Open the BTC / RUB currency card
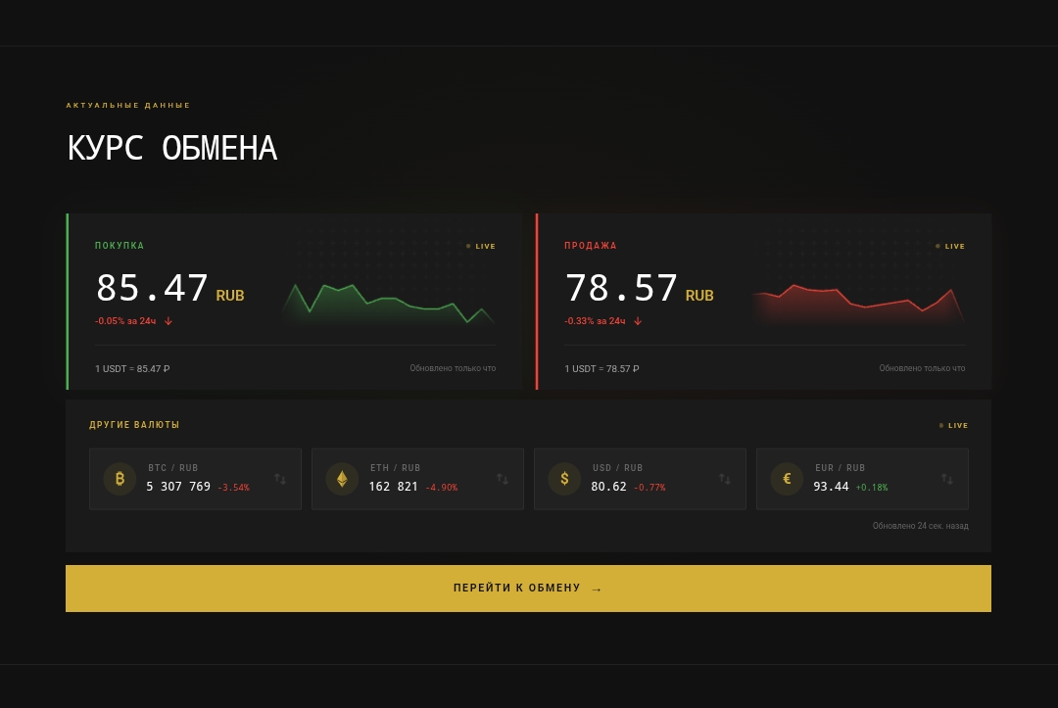This screenshot has width=1058, height=708. point(195,479)
